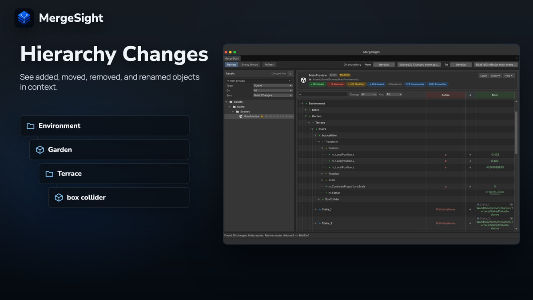Click the prefab icon beside Stairs_1 in After column
Screen dimensions: 533x300
click(x=478, y=204)
